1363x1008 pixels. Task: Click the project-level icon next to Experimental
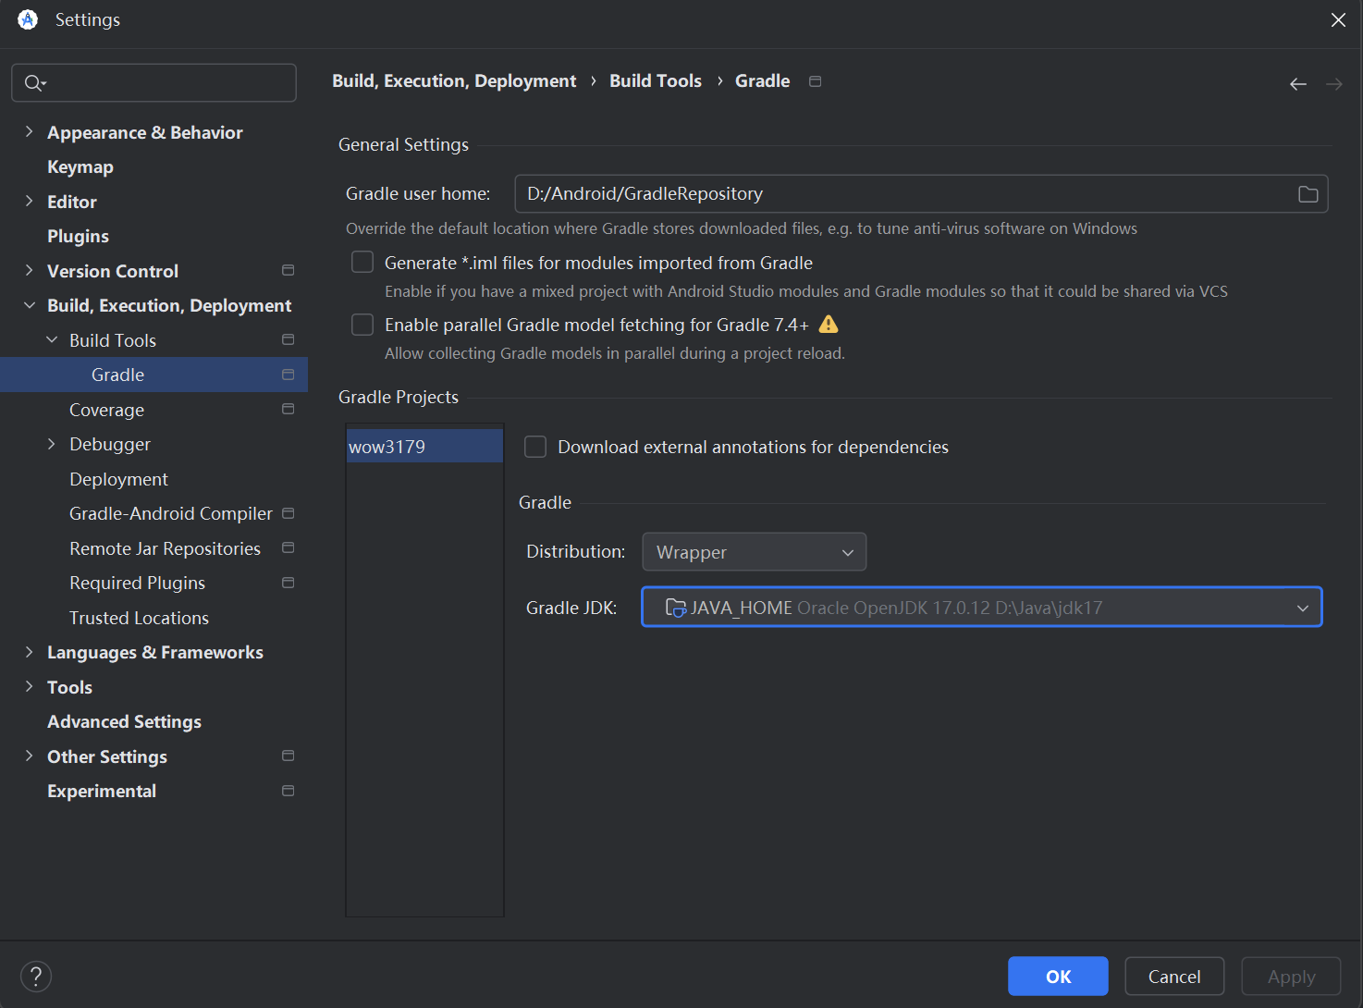[288, 792]
